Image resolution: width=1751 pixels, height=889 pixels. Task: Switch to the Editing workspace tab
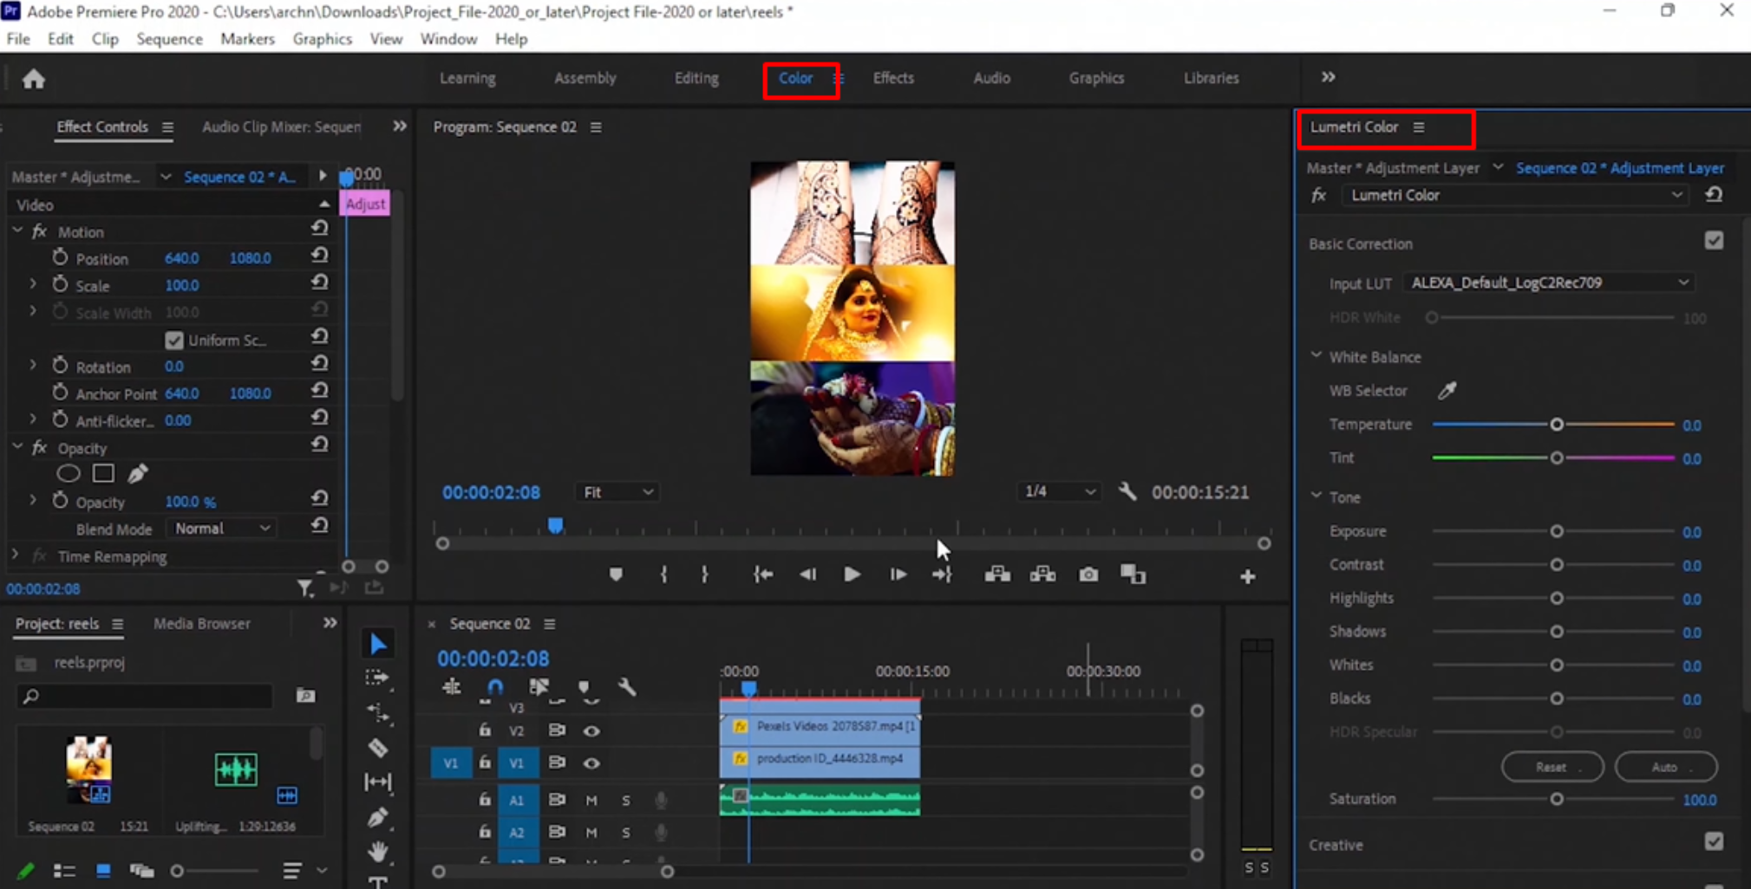click(x=695, y=78)
